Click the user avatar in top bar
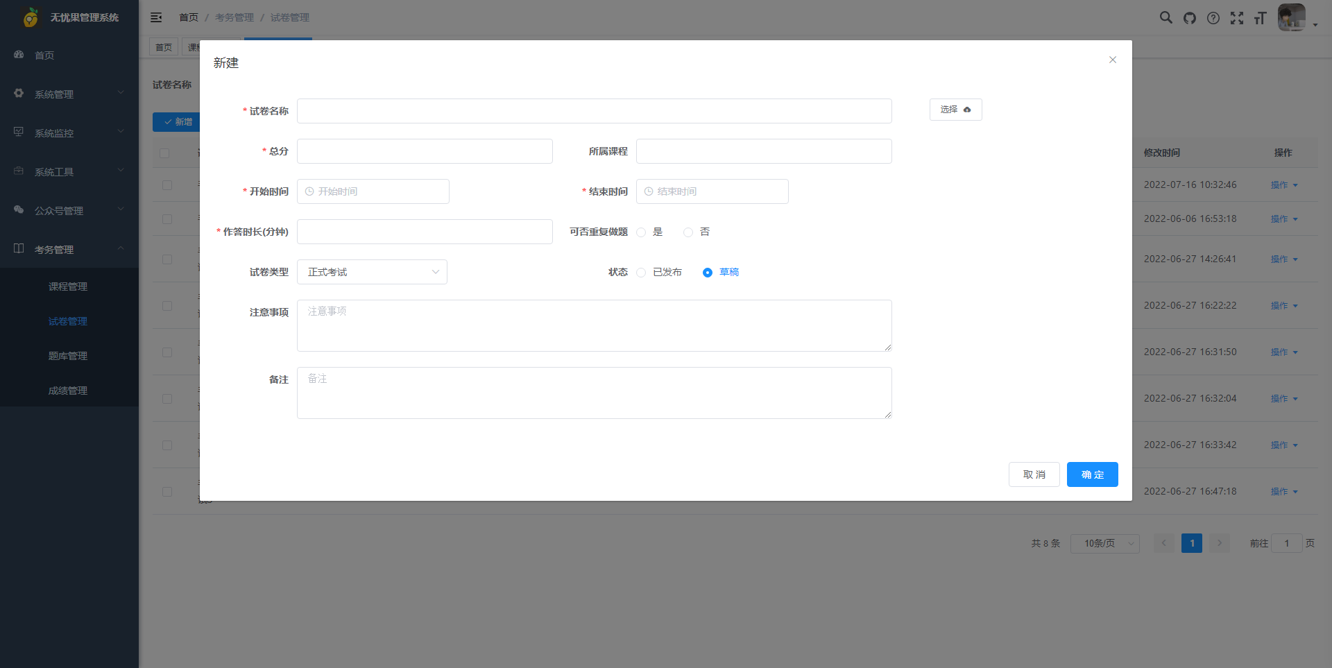Image resolution: width=1332 pixels, height=668 pixels. click(x=1291, y=18)
